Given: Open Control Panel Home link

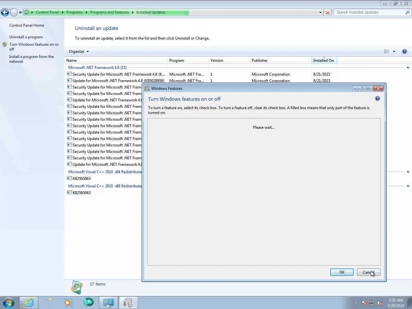Looking at the screenshot, I should (x=27, y=25).
